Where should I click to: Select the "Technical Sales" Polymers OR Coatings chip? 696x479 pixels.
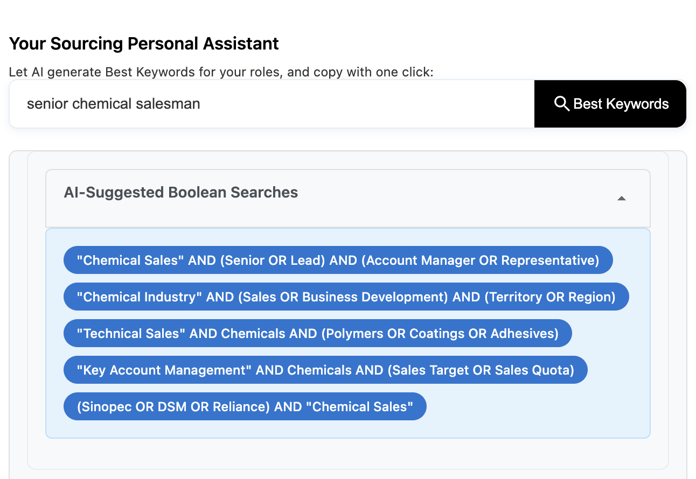pos(317,334)
